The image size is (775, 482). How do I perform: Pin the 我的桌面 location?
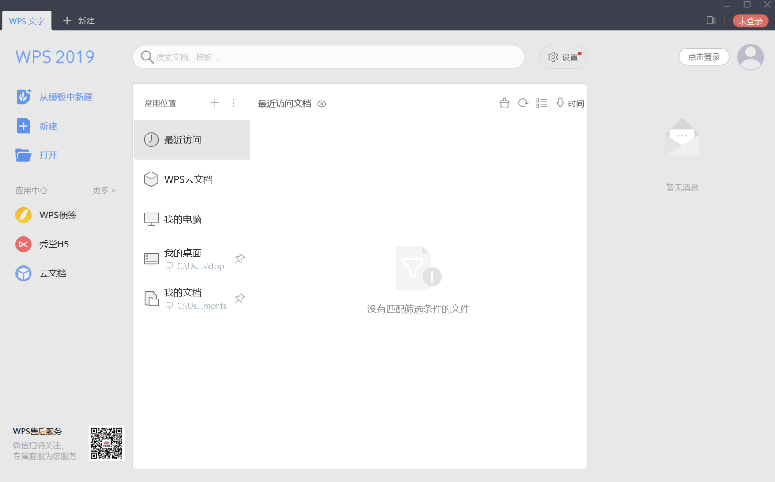pos(240,258)
